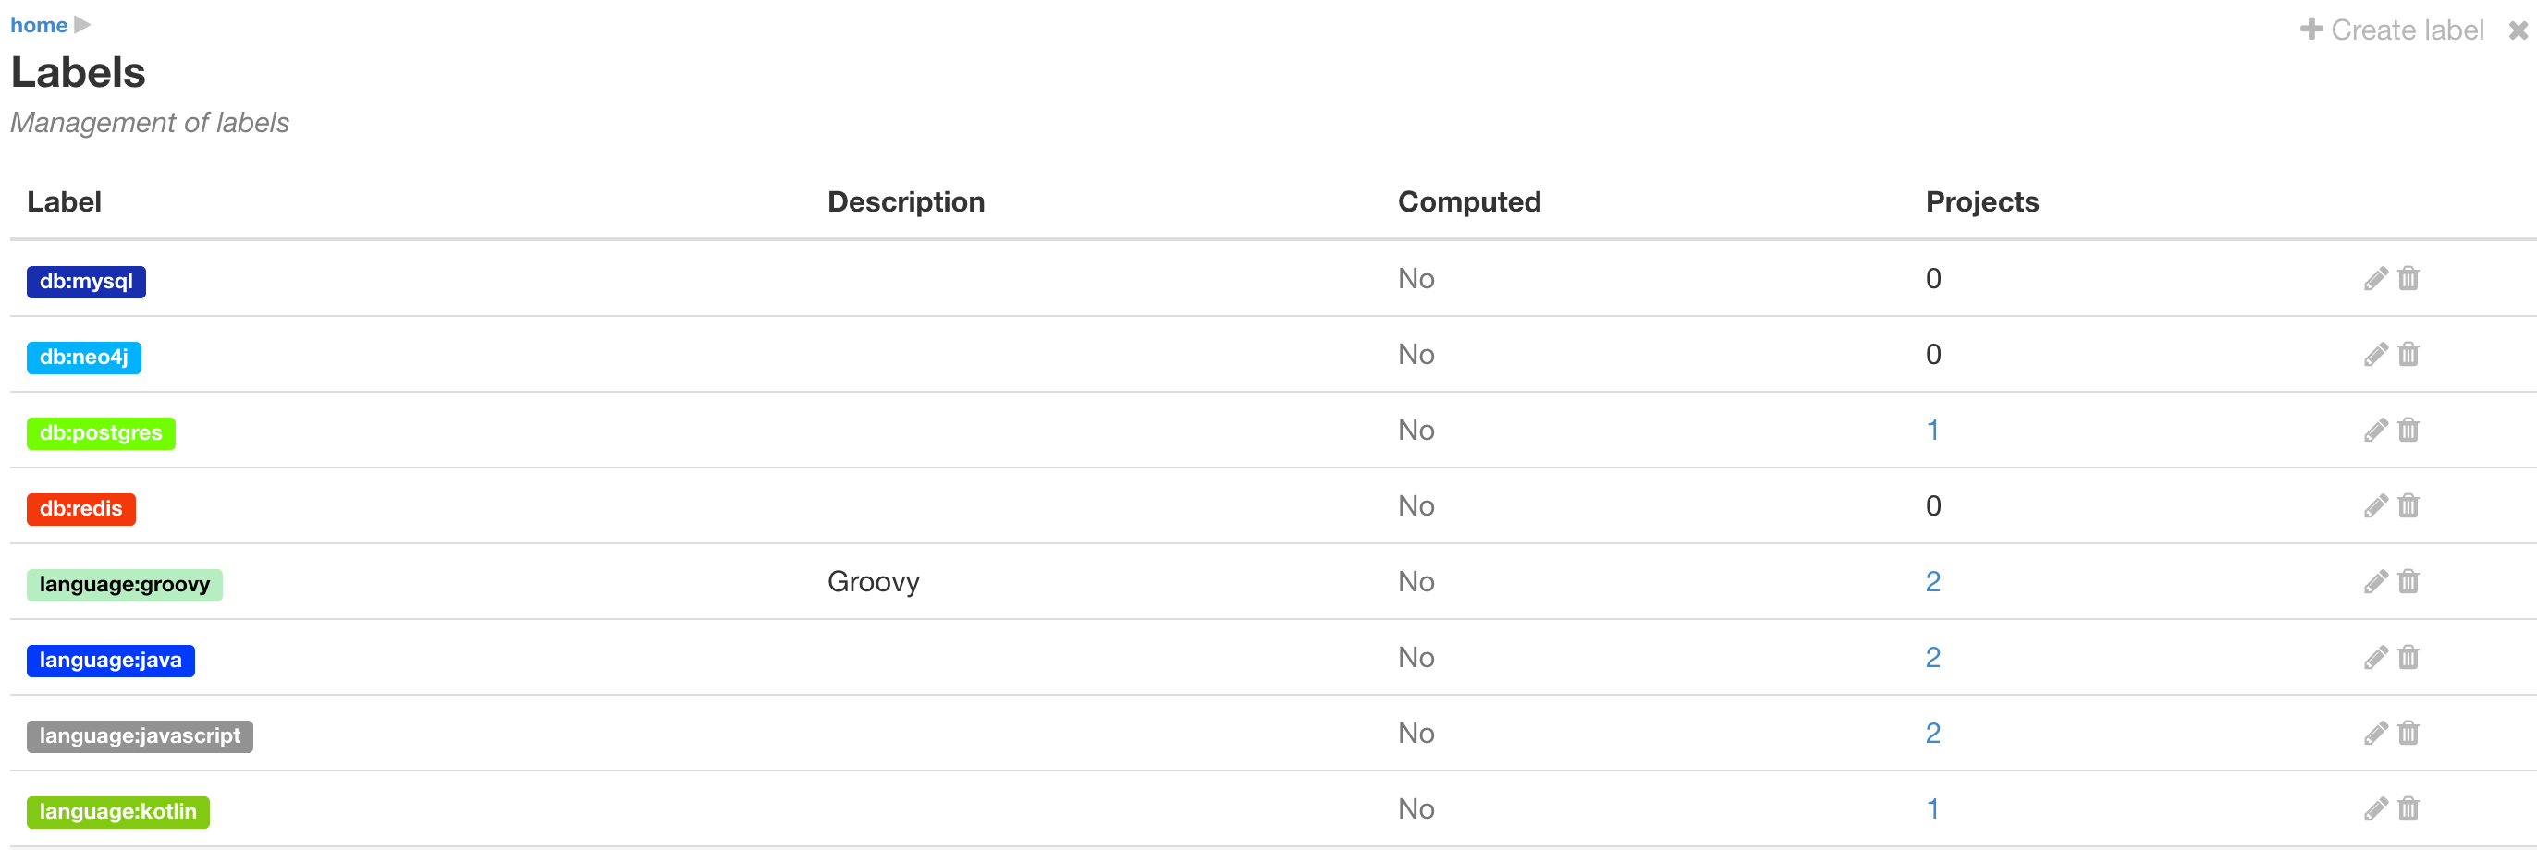Open projects count for language:java
2537x850 pixels.
point(1932,658)
